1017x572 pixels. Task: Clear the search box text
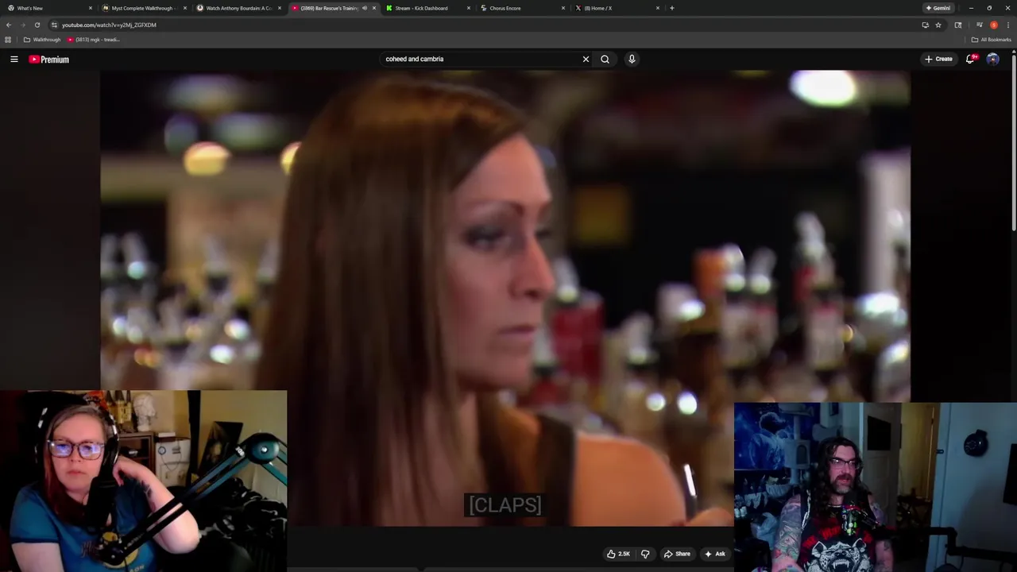[586, 59]
